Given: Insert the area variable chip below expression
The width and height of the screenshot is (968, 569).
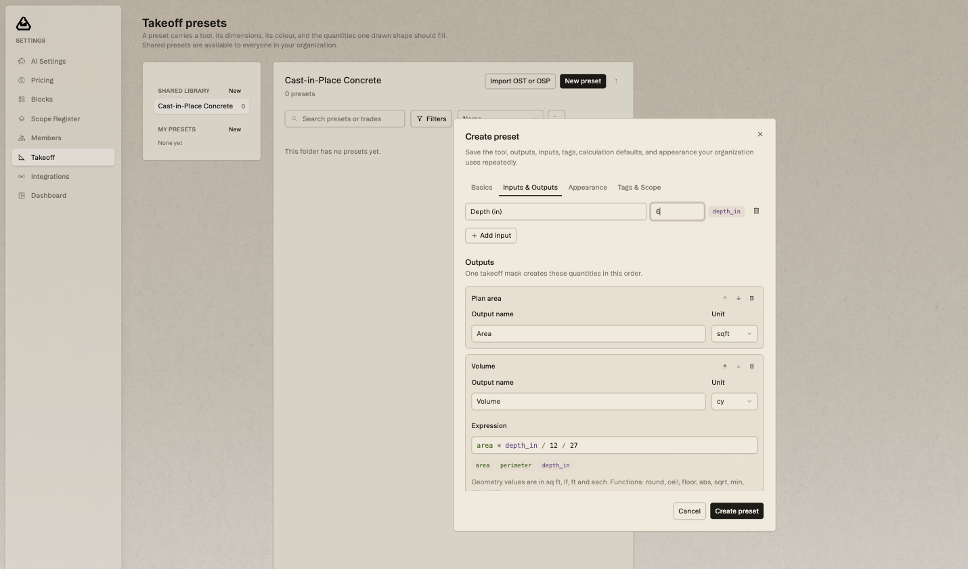Looking at the screenshot, I should [483, 465].
